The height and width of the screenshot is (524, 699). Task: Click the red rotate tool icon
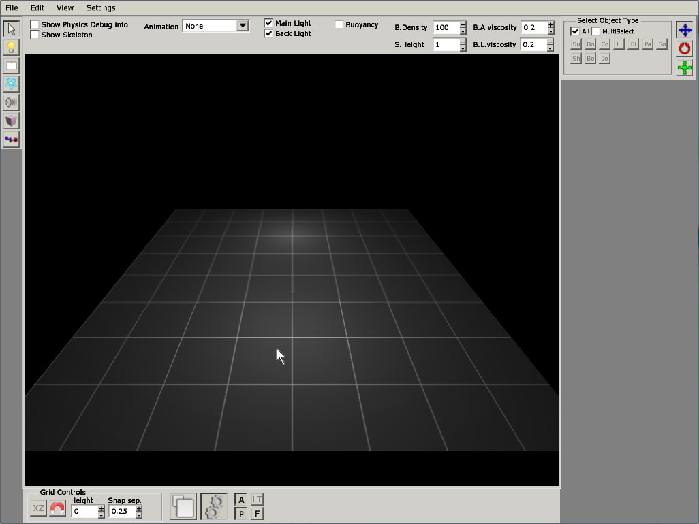pos(684,49)
